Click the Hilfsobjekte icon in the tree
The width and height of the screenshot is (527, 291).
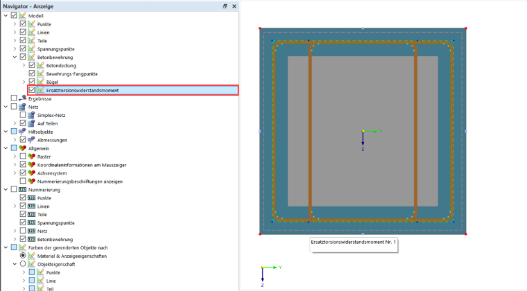click(x=22, y=131)
